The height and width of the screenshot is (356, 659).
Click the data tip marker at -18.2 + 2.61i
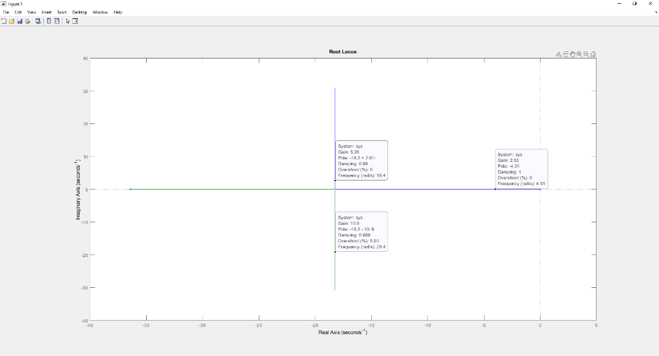coord(335,181)
